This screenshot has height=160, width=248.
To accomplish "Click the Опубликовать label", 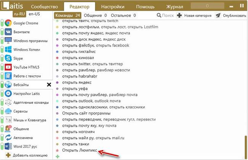I will [x=234, y=16].
